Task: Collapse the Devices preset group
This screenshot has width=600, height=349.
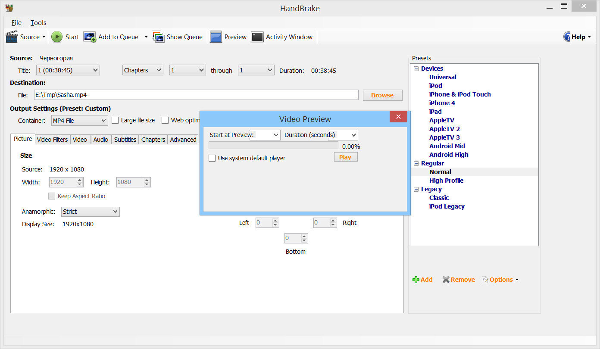Action: 416,69
